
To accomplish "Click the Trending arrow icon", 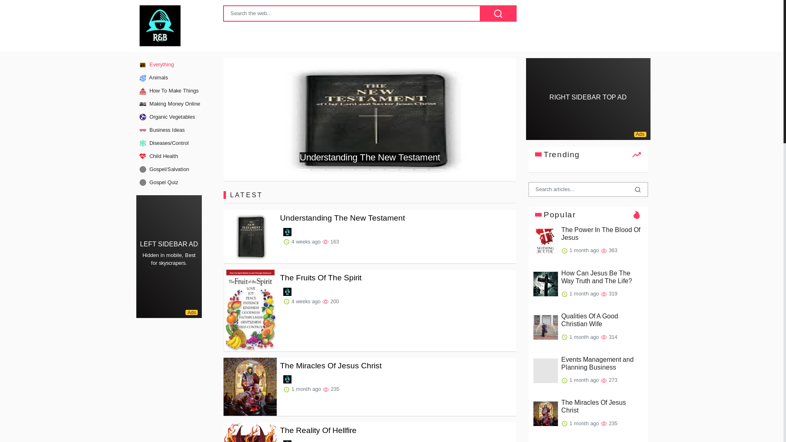I will [x=637, y=155].
